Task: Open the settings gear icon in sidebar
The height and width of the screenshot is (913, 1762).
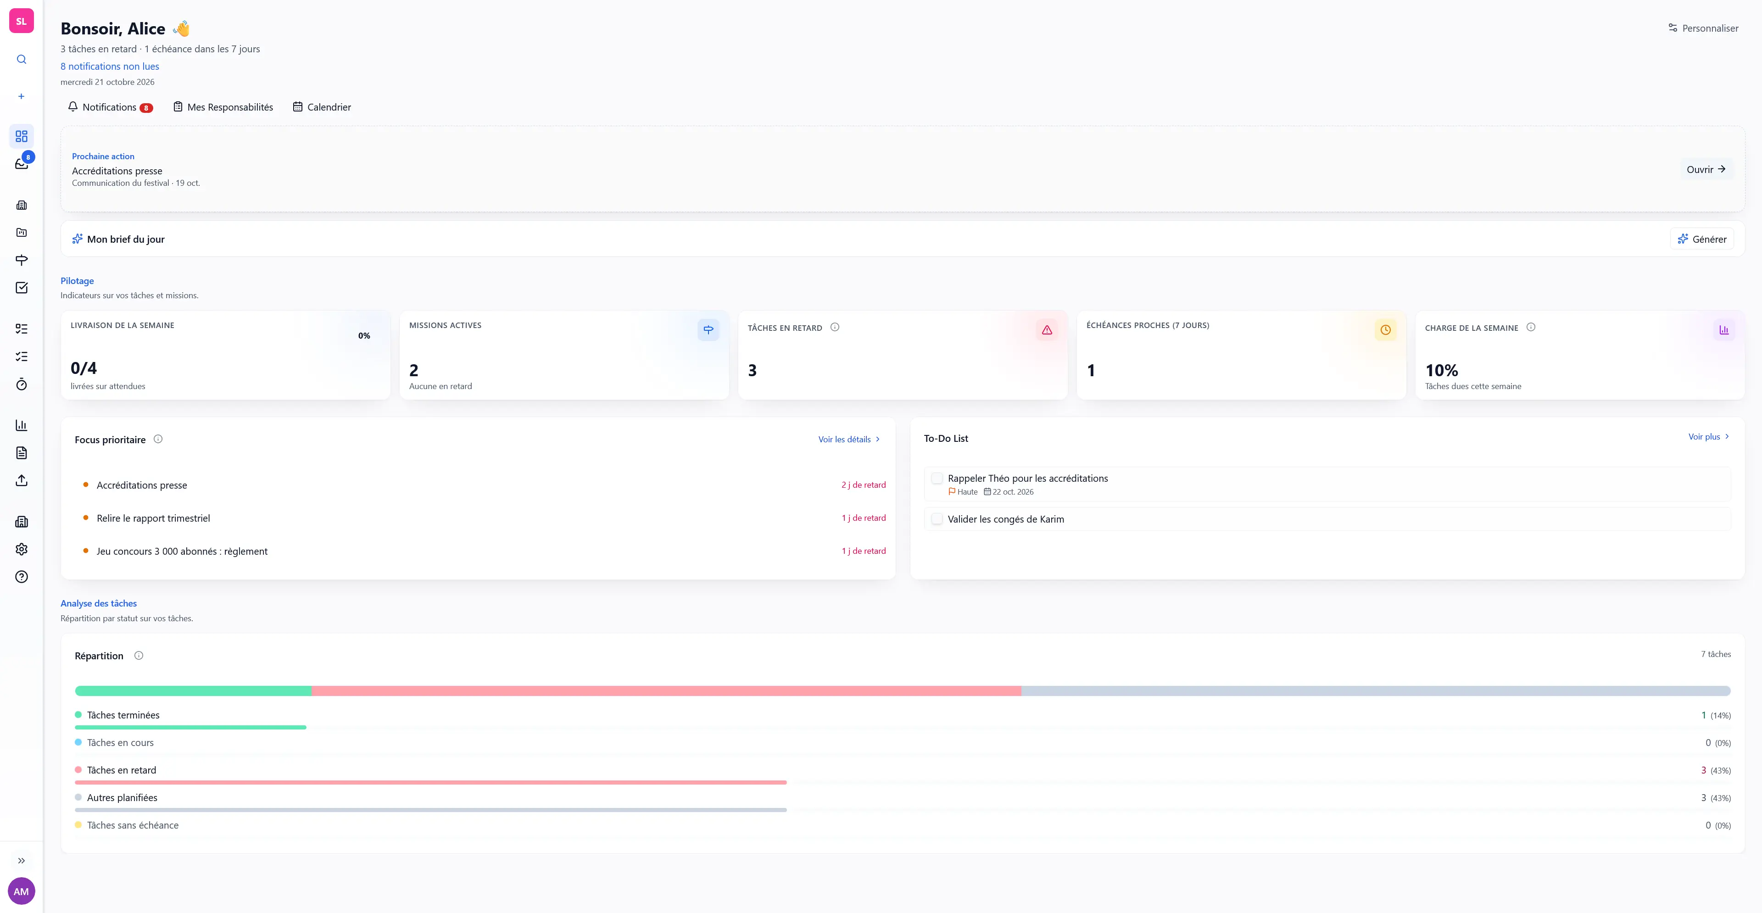Action: 21,549
